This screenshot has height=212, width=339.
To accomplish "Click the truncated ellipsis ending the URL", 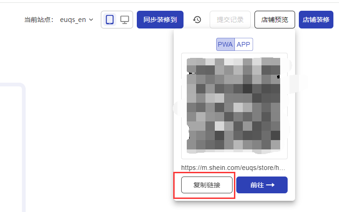I will [x=282, y=169].
